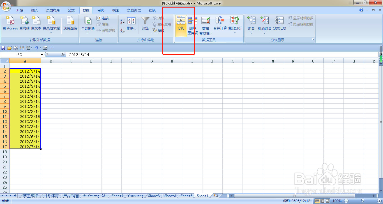Insert new worksheet tab icon
Image resolution: width=383 pixels, height=204 pixels.
tap(215, 196)
